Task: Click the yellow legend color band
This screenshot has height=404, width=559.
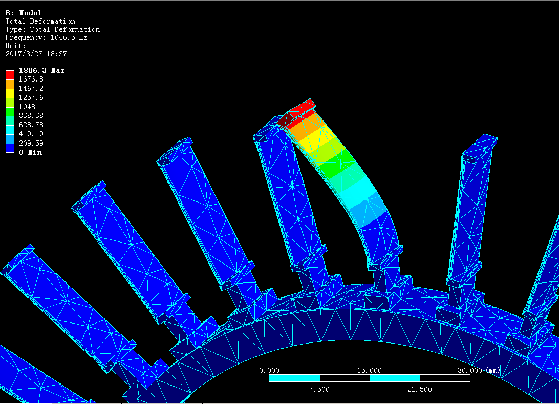Action: tap(10, 94)
